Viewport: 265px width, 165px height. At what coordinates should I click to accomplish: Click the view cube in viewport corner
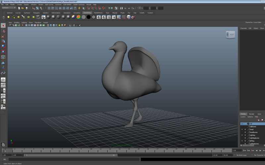point(230,34)
